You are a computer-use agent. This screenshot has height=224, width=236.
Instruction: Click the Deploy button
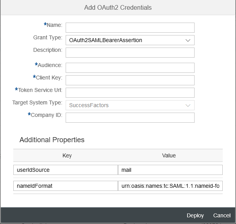tap(195, 215)
